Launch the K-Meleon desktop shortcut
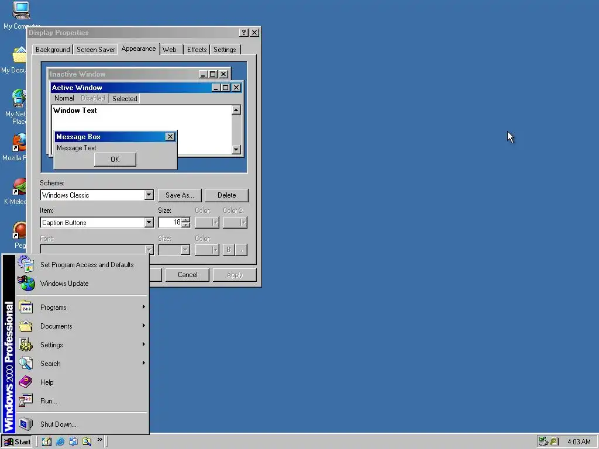 [19, 186]
